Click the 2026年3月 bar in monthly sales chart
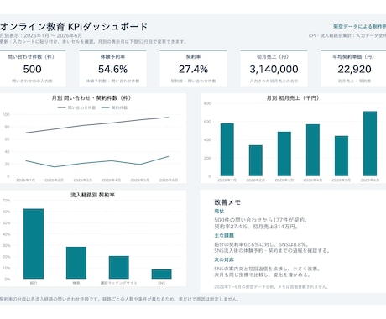The width and height of the screenshot is (386, 319). (x=284, y=154)
